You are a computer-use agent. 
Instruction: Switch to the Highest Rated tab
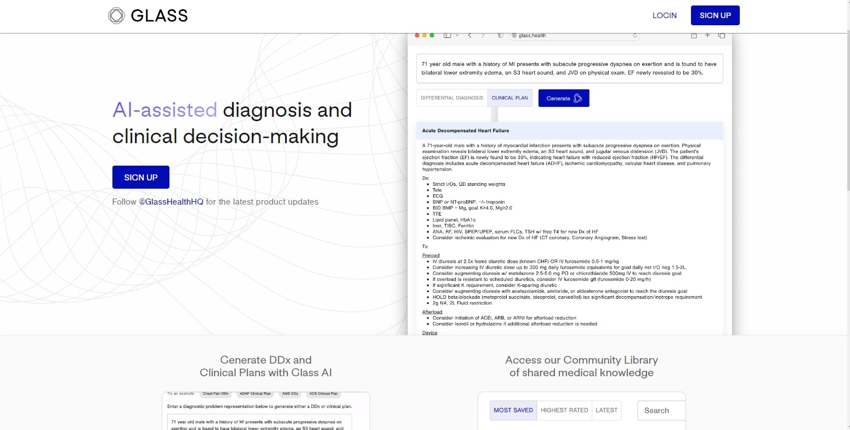pos(564,410)
